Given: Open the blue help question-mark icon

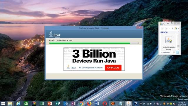Looking at the screenshot, I should click(135, 103).
